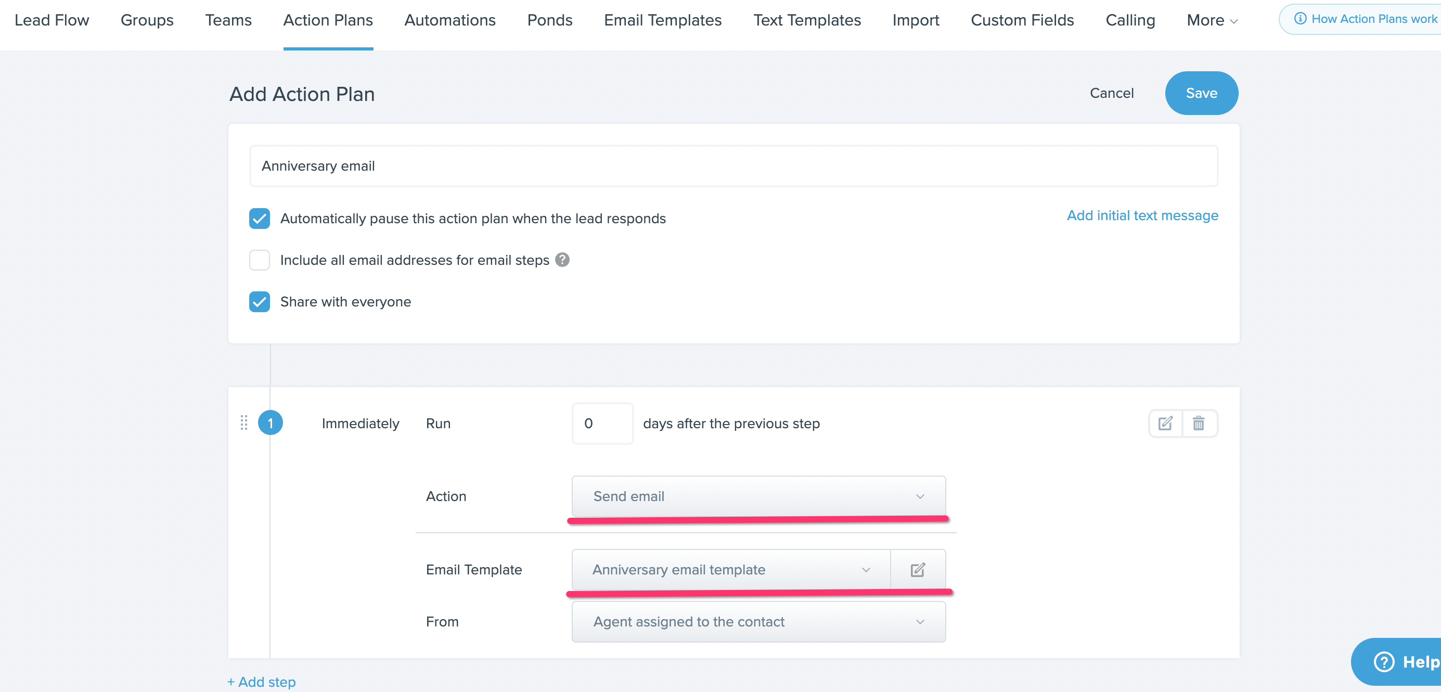Image resolution: width=1441 pixels, height=692 pixels.
Task: Click the step number 1 circle
Action: click(270, 424)
